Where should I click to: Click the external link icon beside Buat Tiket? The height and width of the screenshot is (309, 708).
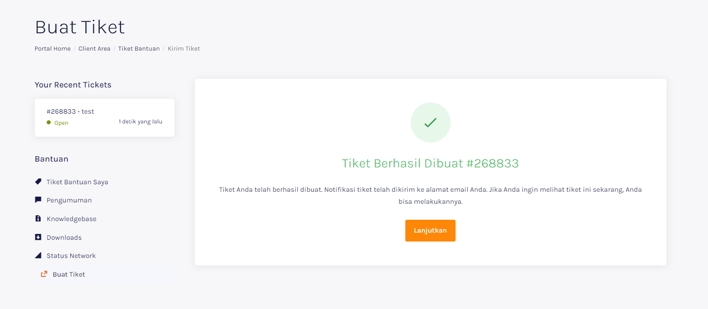coord(44,274)
